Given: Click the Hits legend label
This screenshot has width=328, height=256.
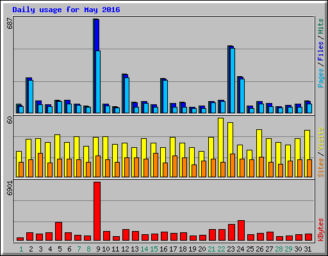Looking at the screenshot, I should (x=320, y=26).
